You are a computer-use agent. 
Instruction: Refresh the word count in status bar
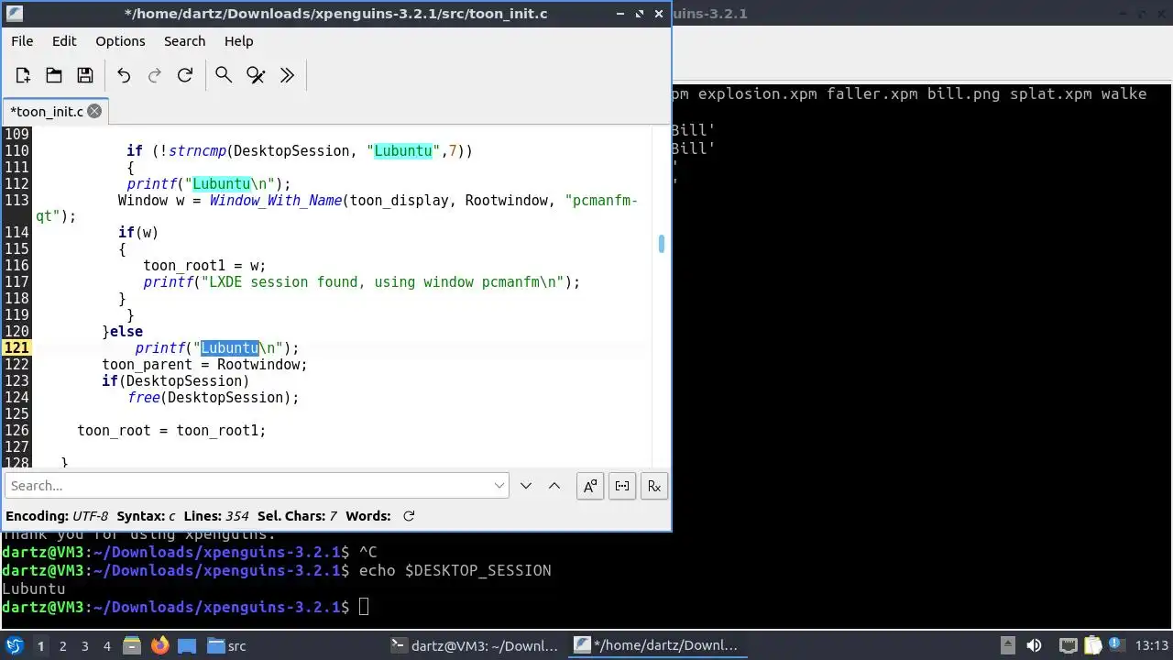pyautogui.click(x=409, y=516)
